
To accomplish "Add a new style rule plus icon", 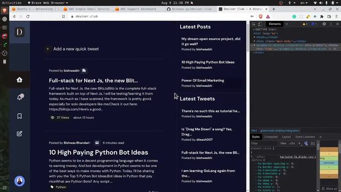I will 299,143.
